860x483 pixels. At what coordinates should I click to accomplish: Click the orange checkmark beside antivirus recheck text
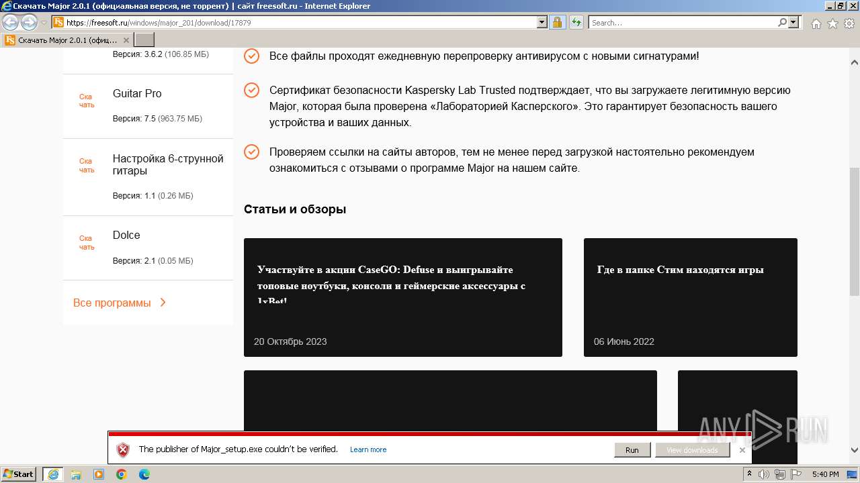tap(251, 56)
